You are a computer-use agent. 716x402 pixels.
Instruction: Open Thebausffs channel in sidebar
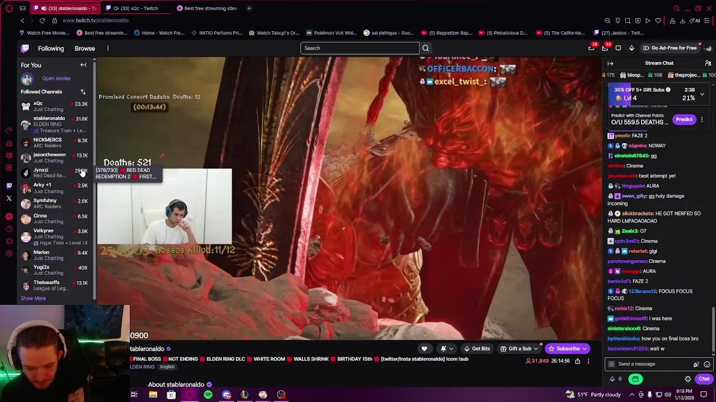pyautogui.click(x=54, y=285)
